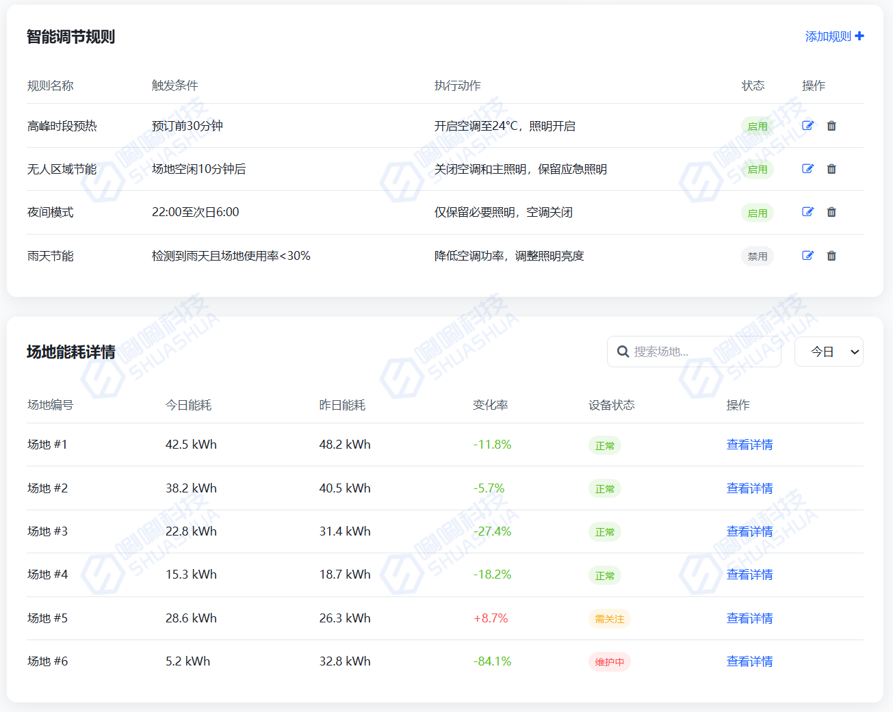This screenshot has height=712, width=893.
Task: Click 禁用 status badge for 雨天节能
Action: pyautogui.click(x=757, y=256)
